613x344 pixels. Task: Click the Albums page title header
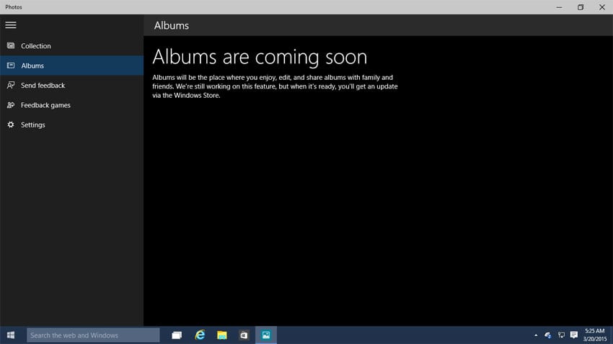pyautogui.click(x=171, y=25)
